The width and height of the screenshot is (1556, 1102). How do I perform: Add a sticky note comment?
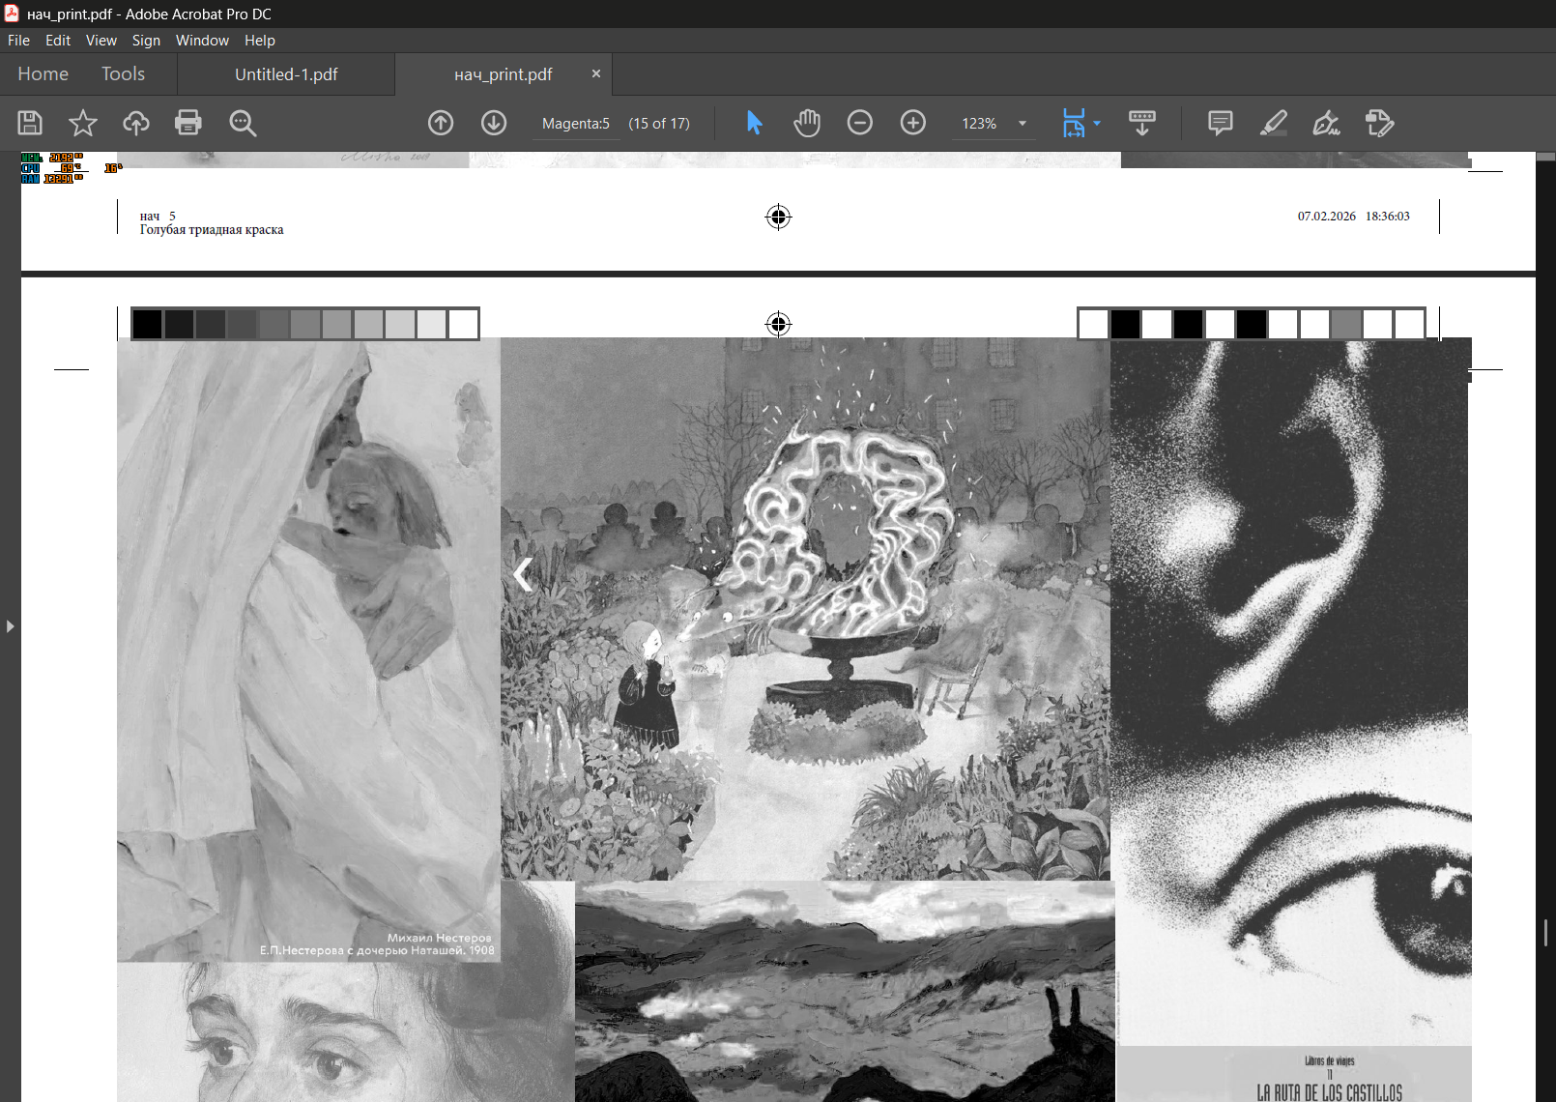[x=1221, y=123]
